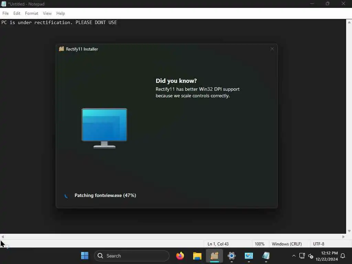352x264 pixels.
Task: Open the Edit menu in Notepad
Action: [16, 13]
